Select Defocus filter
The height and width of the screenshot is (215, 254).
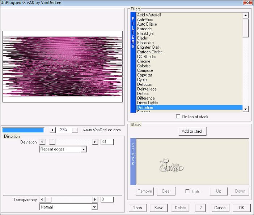point(189,84)
